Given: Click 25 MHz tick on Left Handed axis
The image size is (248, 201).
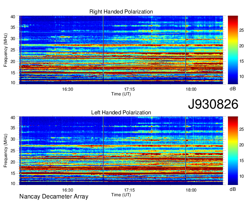Looking at the screenshot, I should coord(13,151).
